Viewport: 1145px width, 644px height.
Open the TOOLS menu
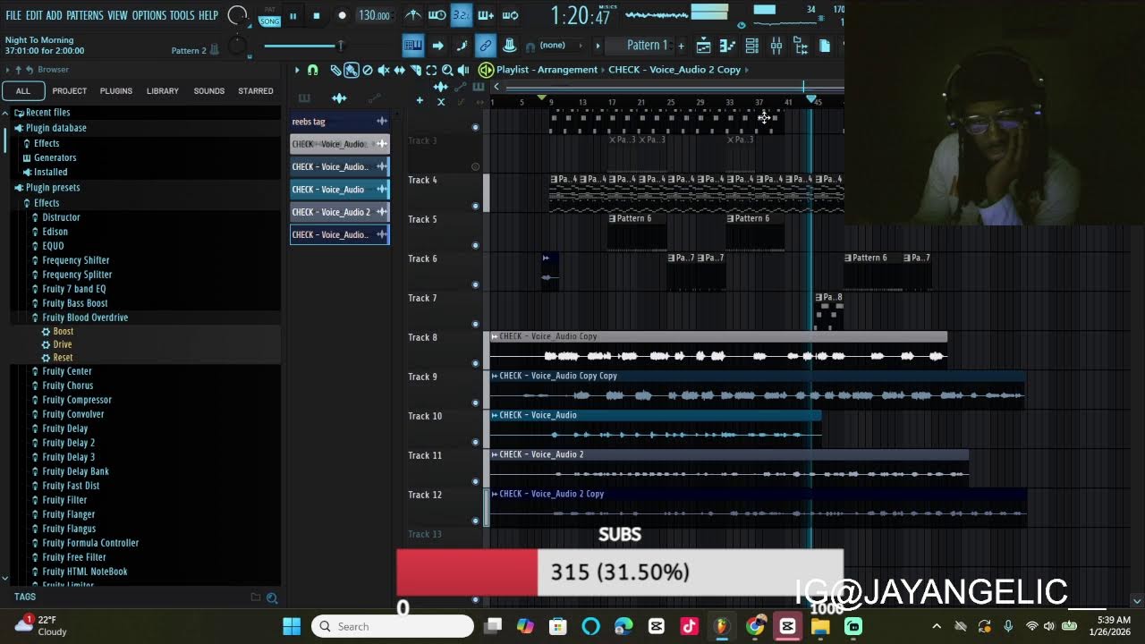[x=182, y=15]
